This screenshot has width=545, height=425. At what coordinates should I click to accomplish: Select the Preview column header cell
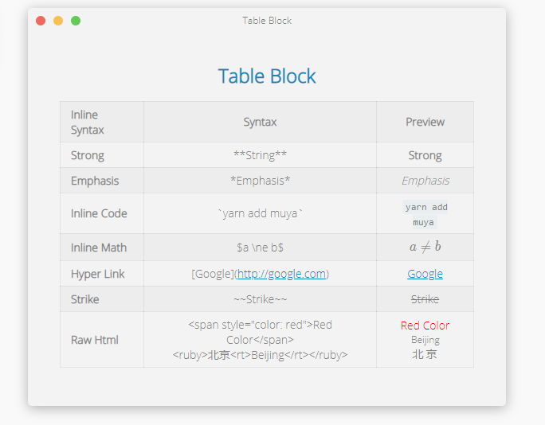click(425, 122)
